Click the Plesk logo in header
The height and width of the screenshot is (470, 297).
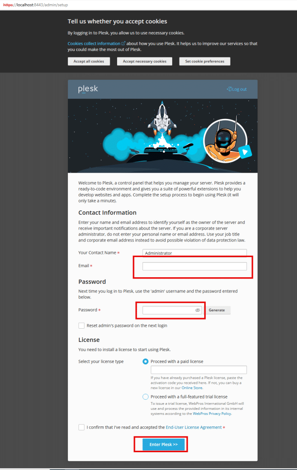click(88, 89)
